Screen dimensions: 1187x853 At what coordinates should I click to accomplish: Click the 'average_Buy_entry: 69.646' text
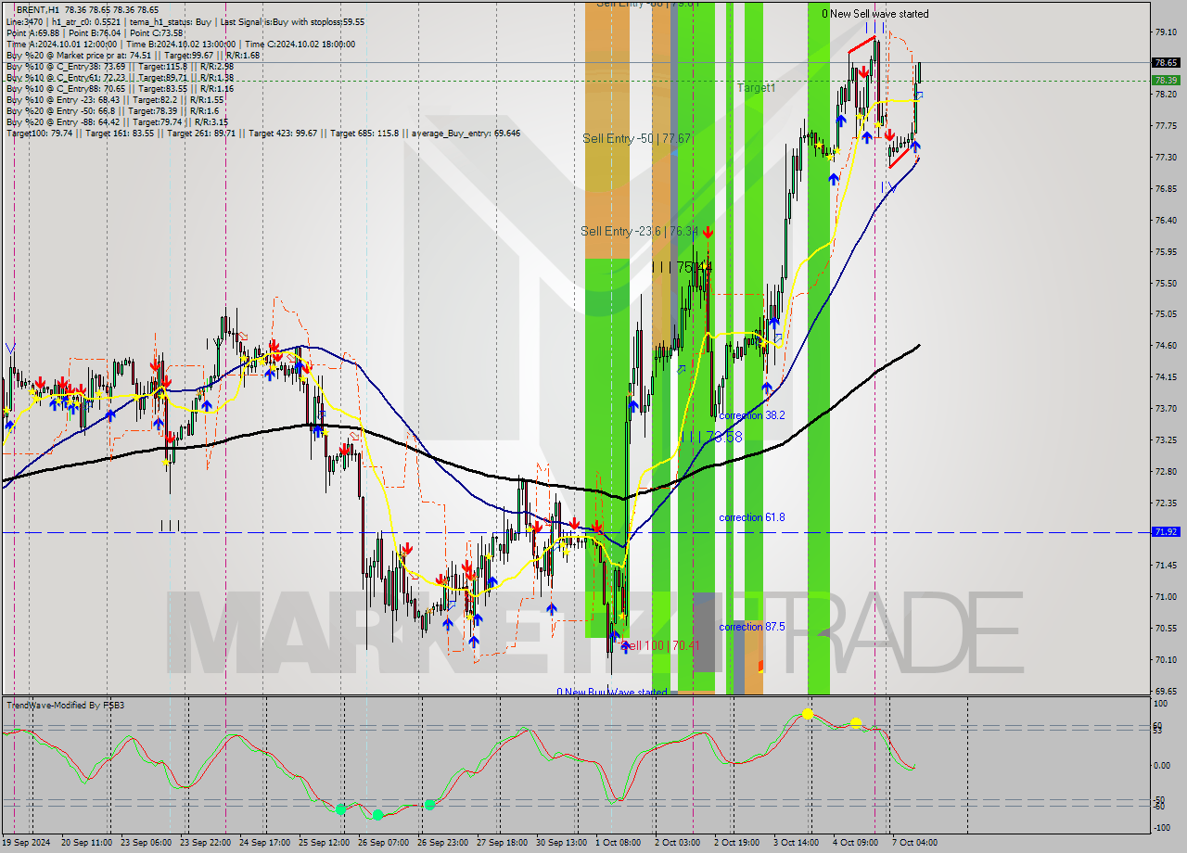467,134
